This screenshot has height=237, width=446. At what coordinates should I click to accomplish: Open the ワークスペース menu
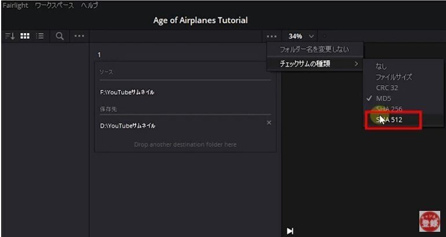coord(54,5)
